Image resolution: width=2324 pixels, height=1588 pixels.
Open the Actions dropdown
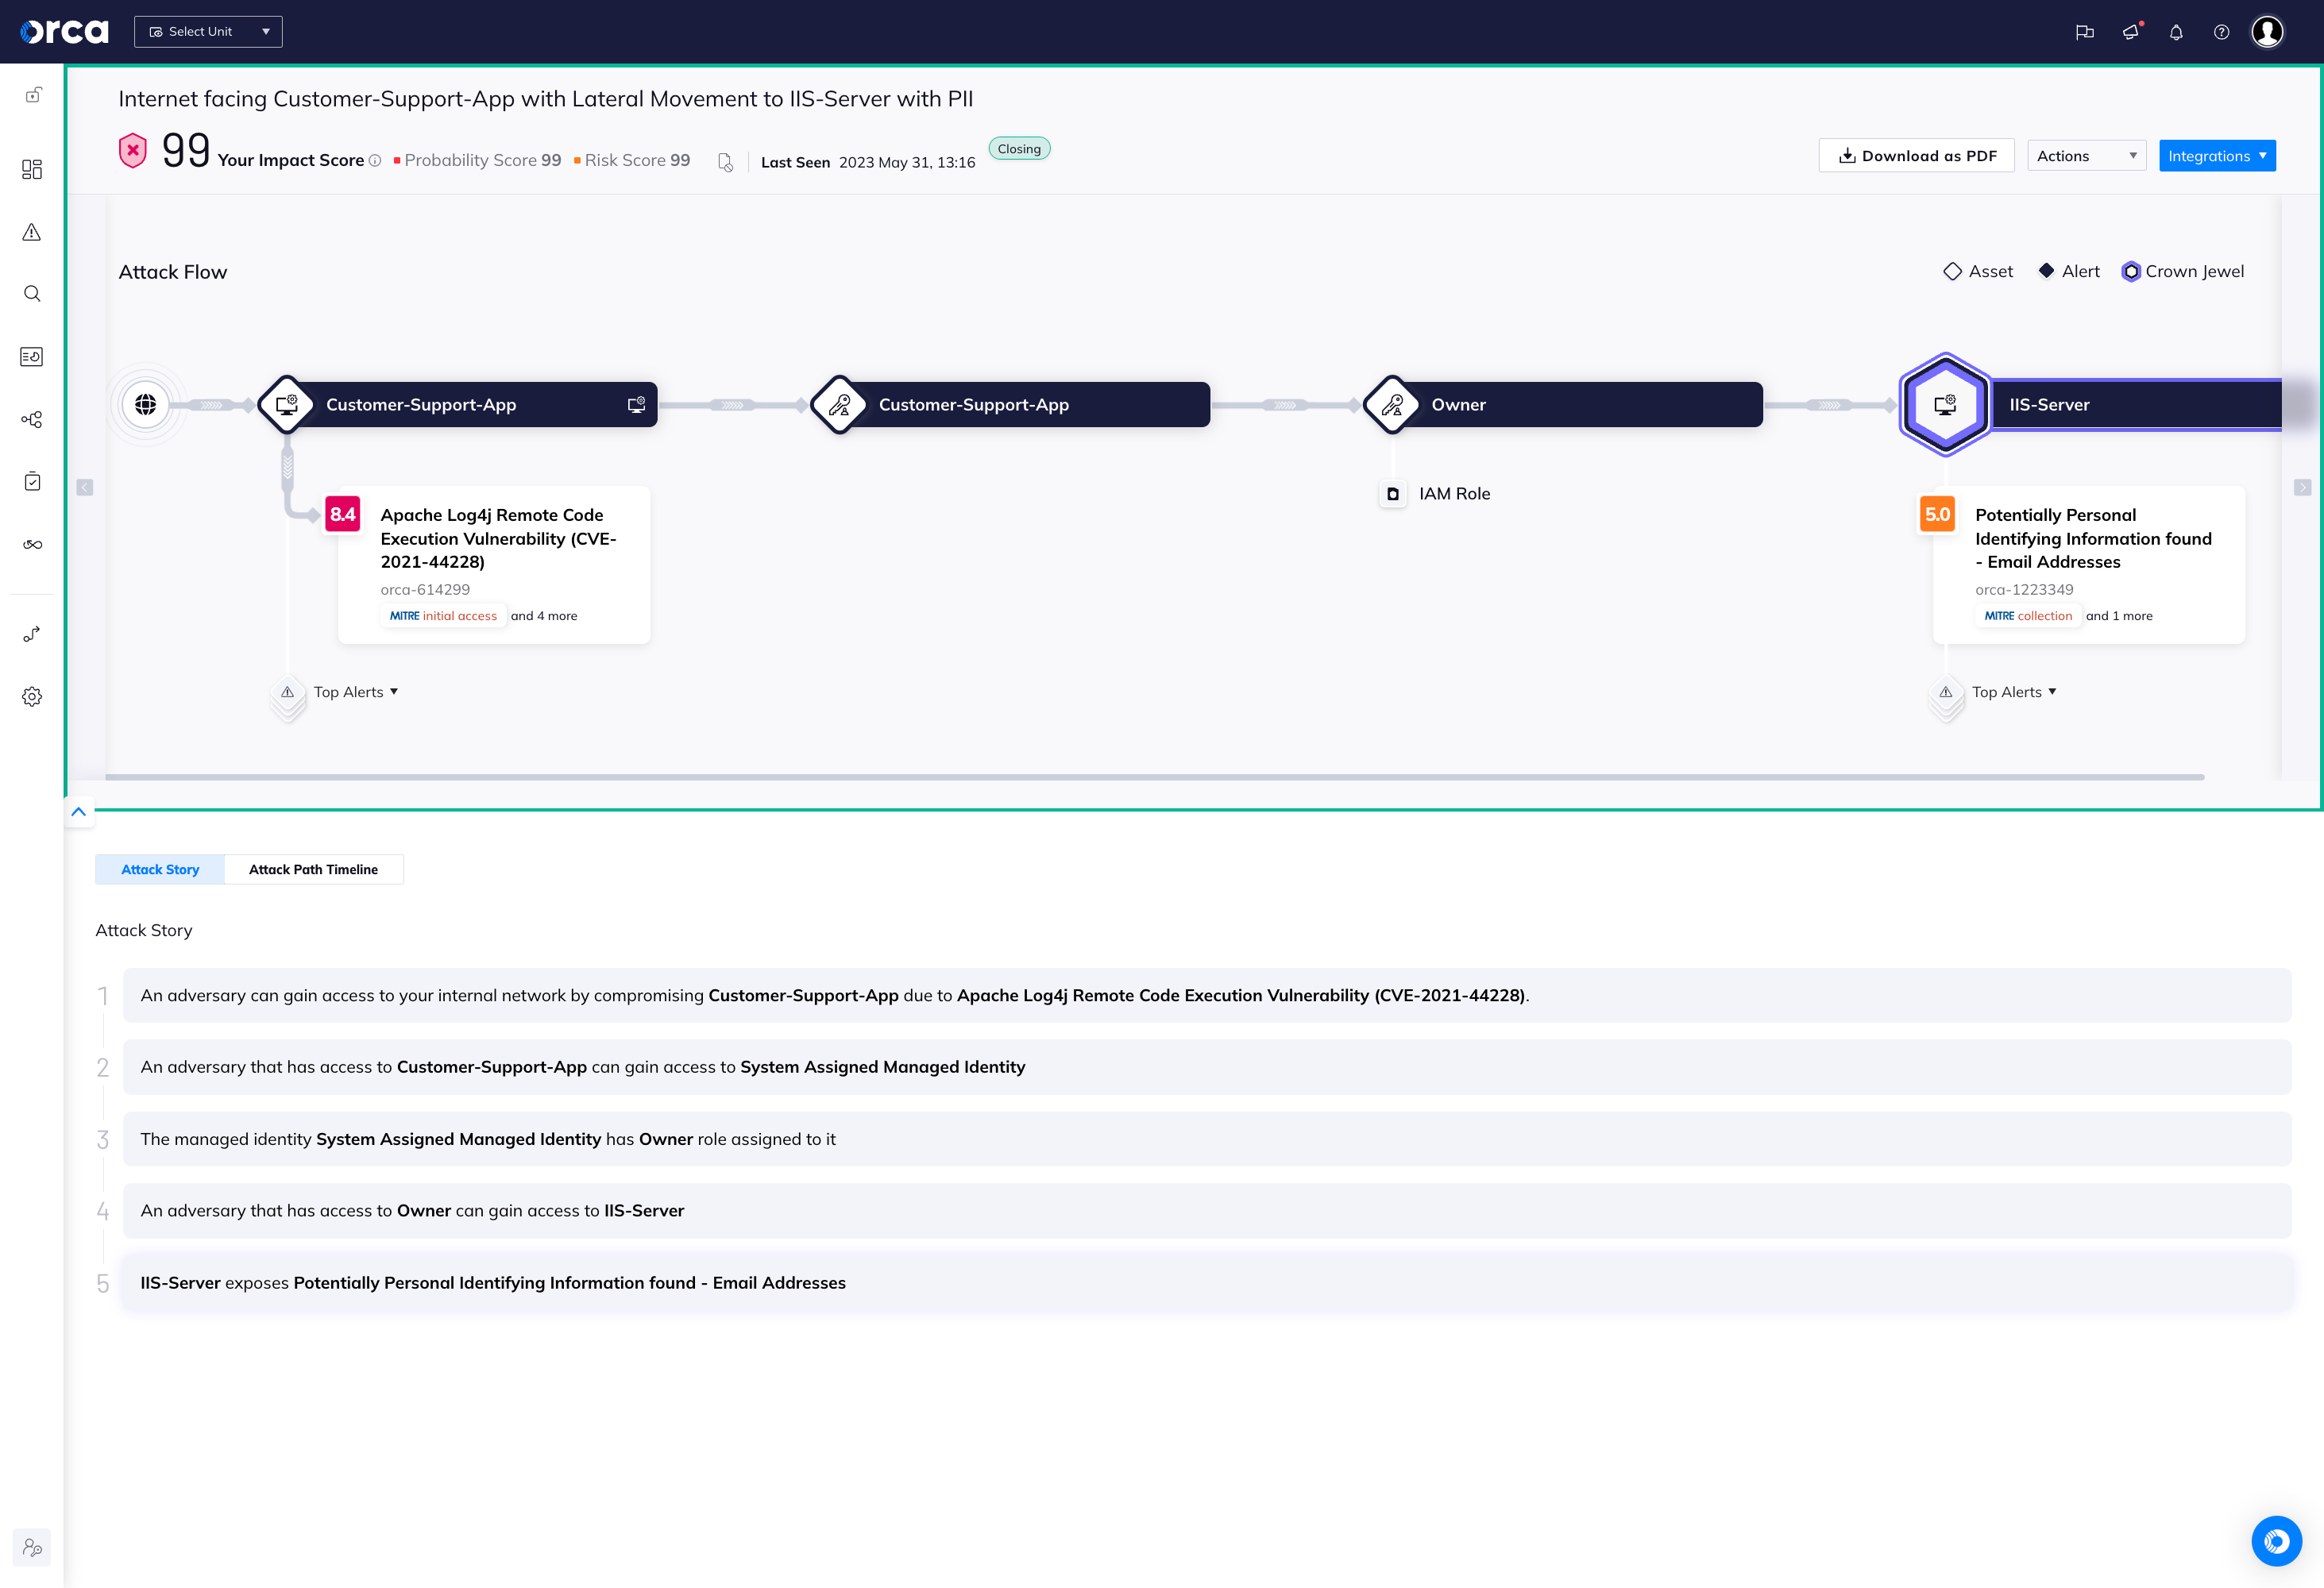(2086, 155)
